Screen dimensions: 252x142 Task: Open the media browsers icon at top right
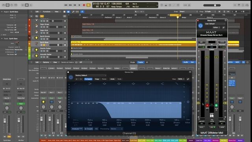point(247,5)
